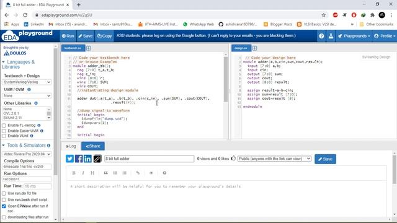Image resolution: width=397 pixels, height=223 pixels.
Task: Open Playgrounds menu dropdown
Action: [x=354, y=36]
